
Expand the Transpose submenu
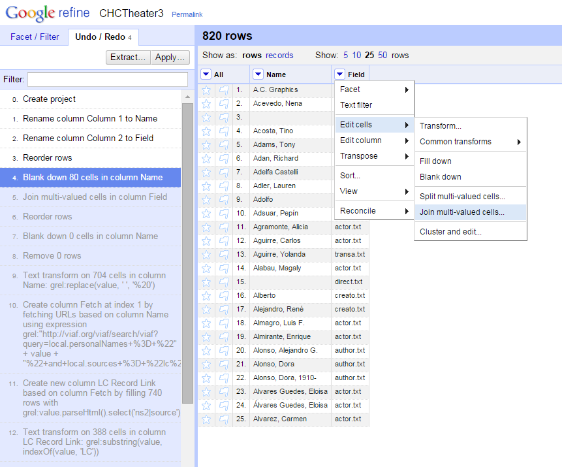point(375,156)
